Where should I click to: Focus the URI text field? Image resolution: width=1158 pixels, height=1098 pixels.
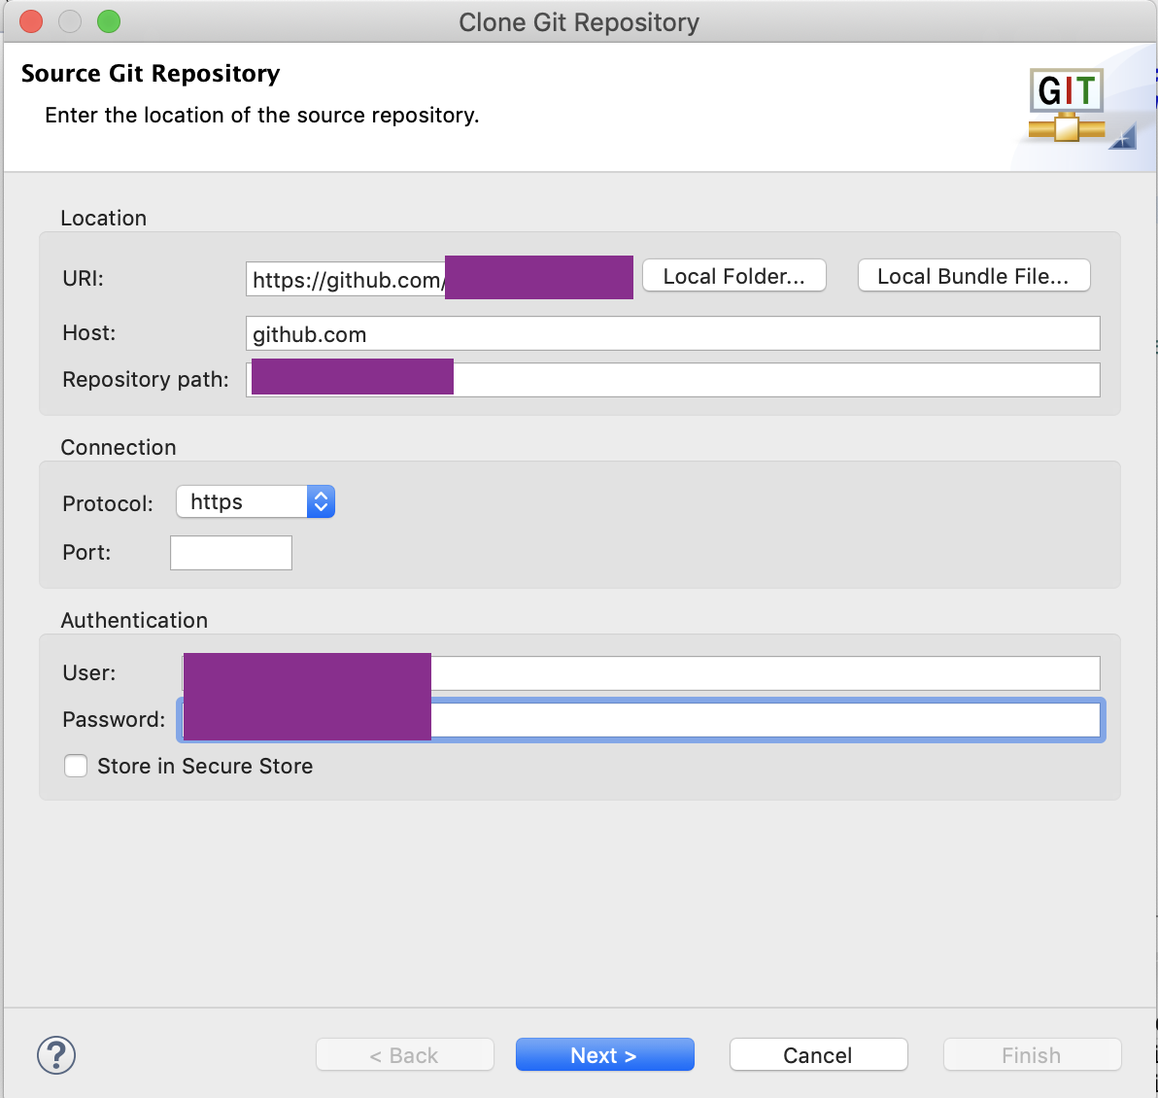pyautogui.click(x=345, y=280)
